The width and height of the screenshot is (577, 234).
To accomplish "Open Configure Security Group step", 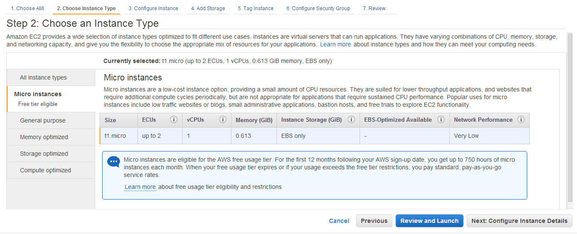I will point(318,9).
